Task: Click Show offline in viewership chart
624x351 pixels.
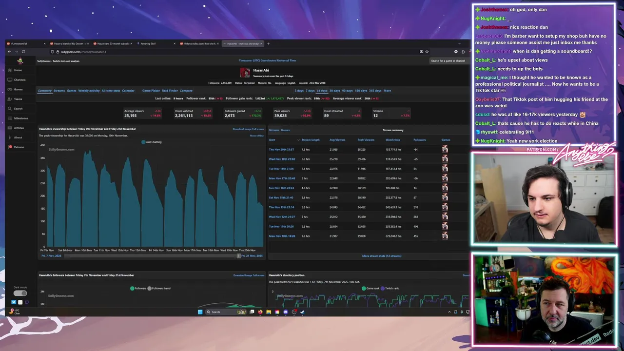Action: 256,136
